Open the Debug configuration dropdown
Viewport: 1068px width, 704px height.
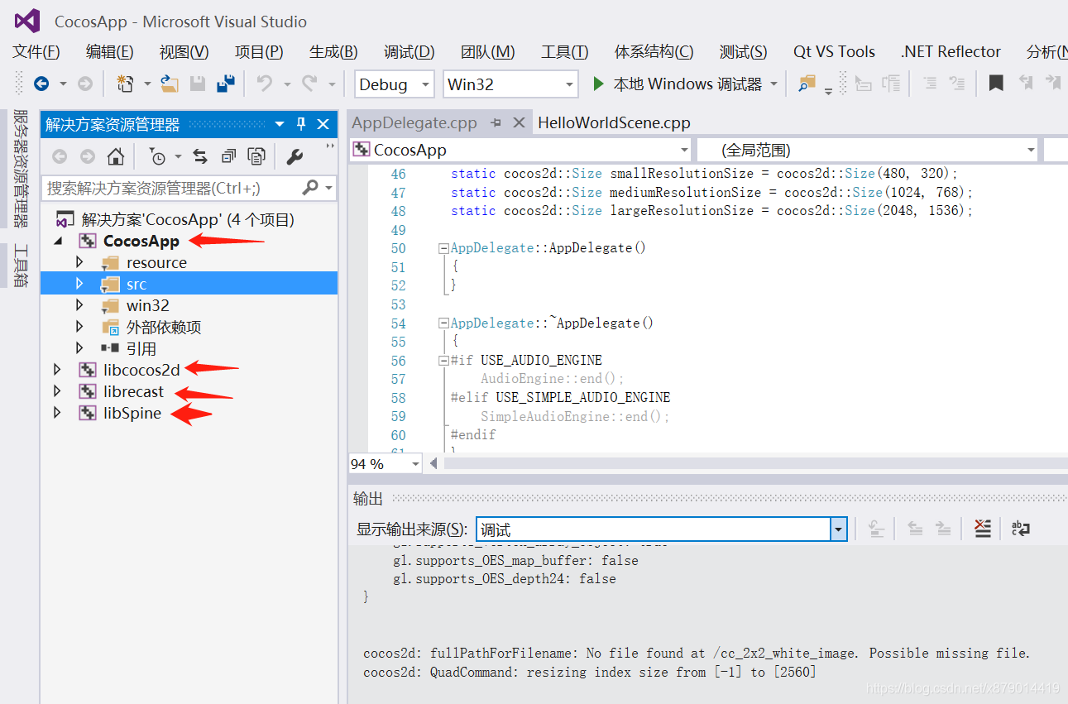coord(425,84)
